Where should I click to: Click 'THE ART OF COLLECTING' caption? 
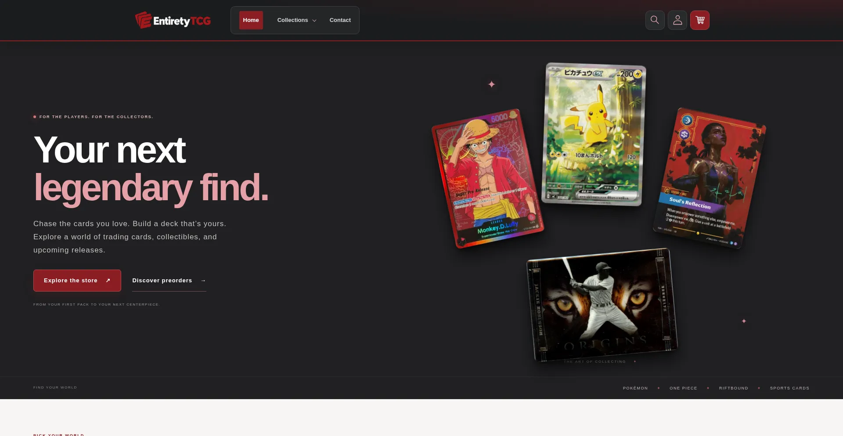coord(594,362)
